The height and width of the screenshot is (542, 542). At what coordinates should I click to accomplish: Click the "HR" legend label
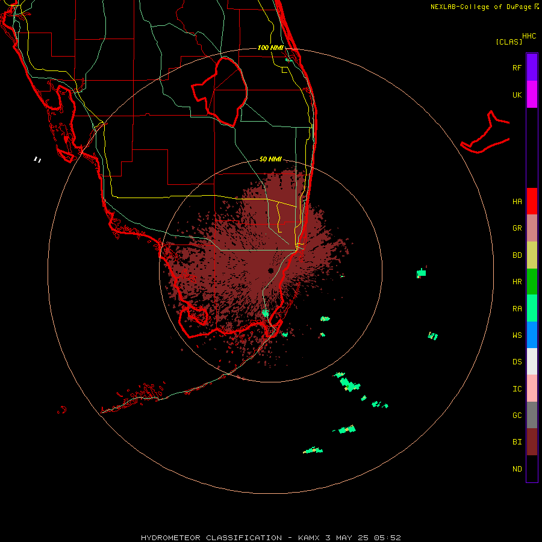[x=517, y=282]
